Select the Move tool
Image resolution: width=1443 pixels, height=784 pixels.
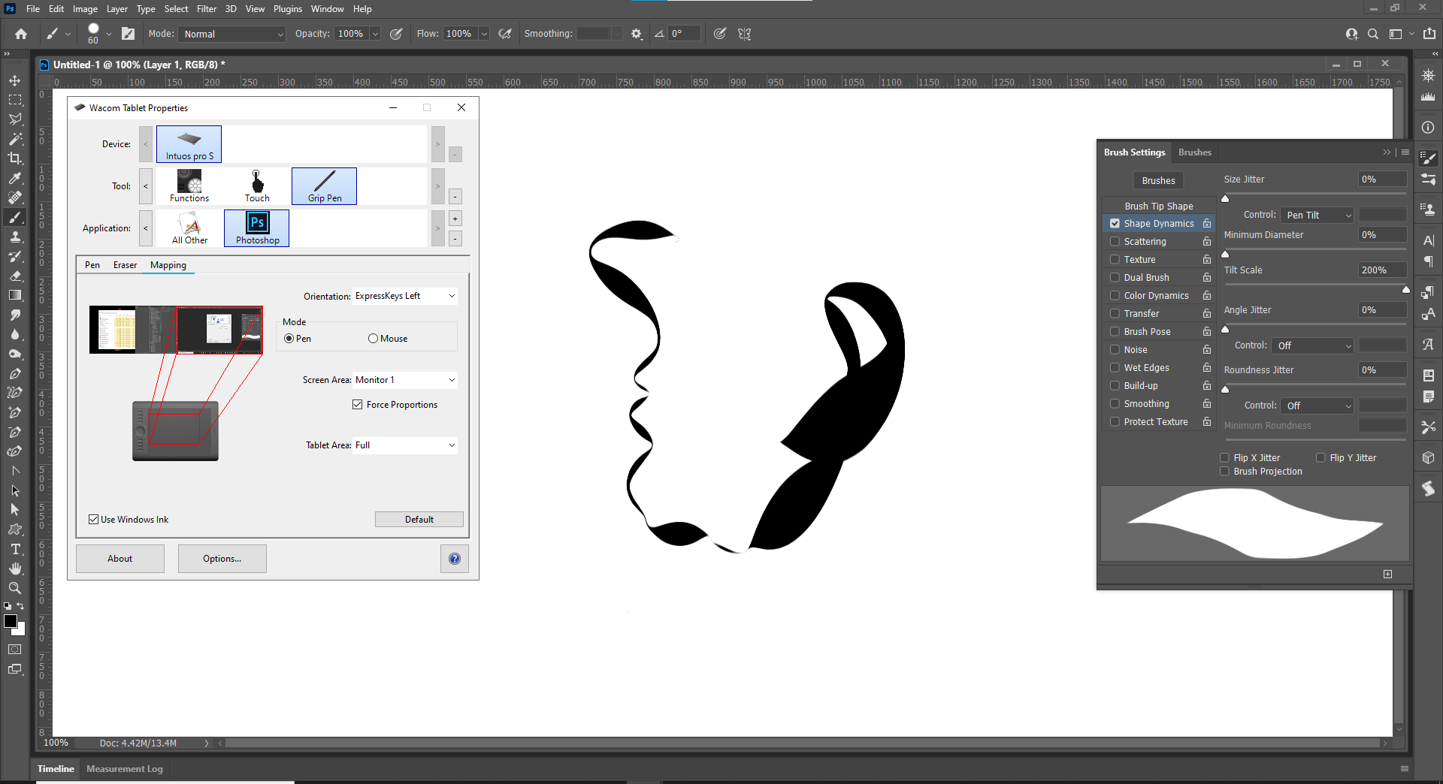(x=15, y=80)
